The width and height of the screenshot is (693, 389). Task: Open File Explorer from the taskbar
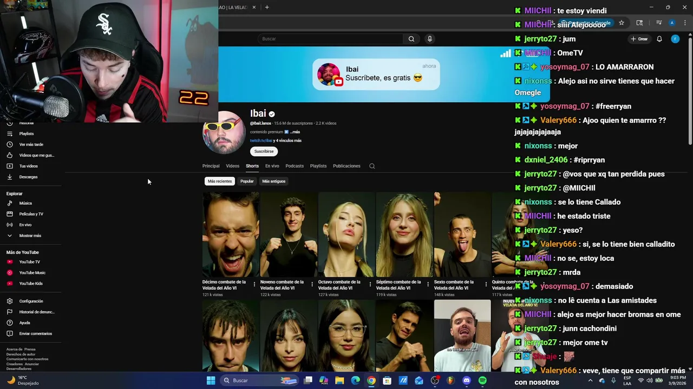point(339,380)
